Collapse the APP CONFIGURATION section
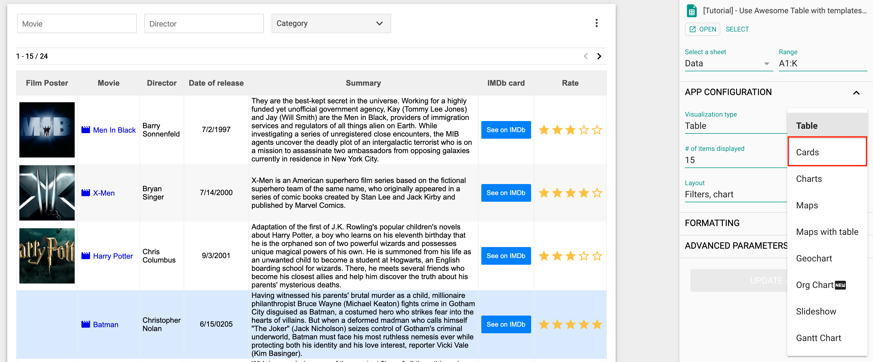The height and width of the screenshot is (362, 873). tap(856, 93)
